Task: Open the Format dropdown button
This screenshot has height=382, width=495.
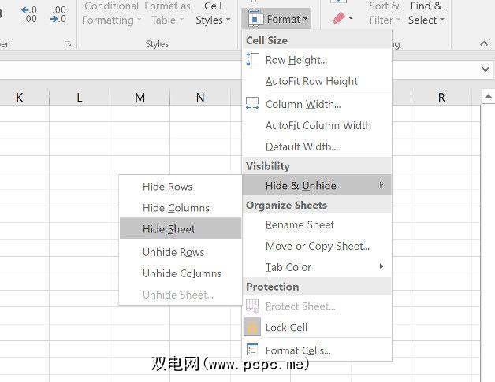Action: [x=276, y=19]
